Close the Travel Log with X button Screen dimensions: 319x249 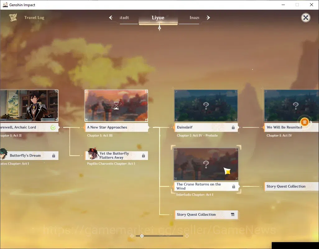point(306,18)
